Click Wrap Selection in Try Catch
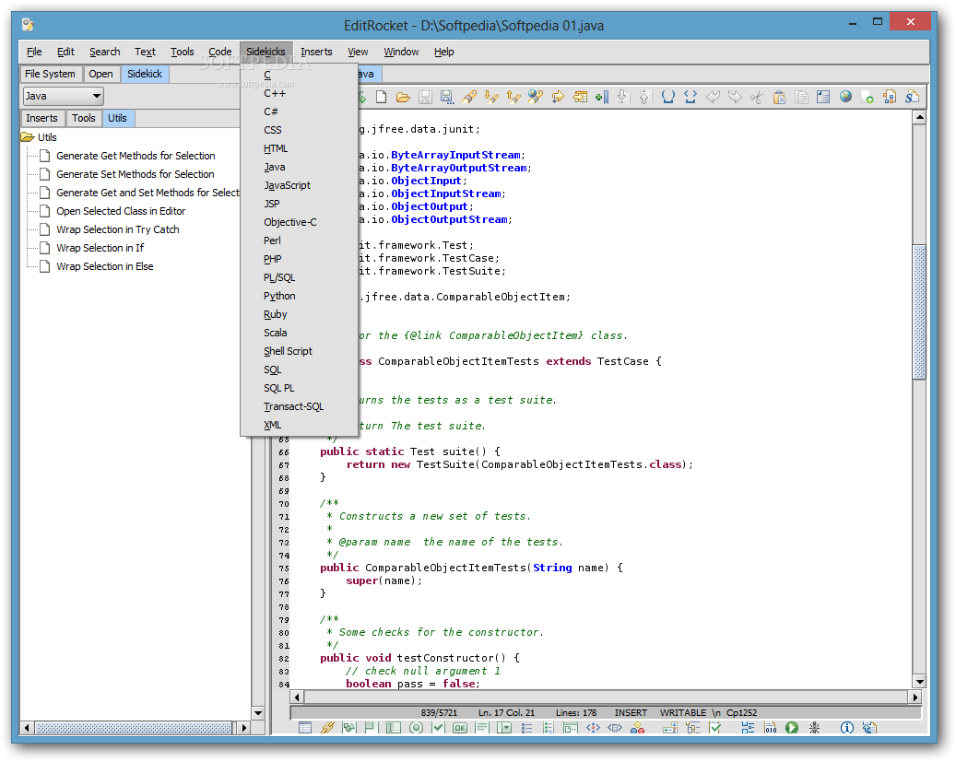 tap(118, 229)
